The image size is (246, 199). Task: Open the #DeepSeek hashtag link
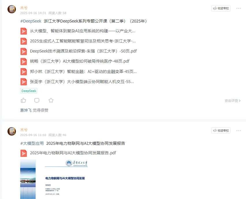31,21
